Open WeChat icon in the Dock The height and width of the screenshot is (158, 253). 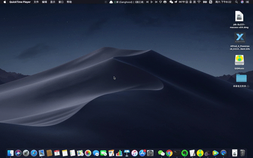click(161, 153)
